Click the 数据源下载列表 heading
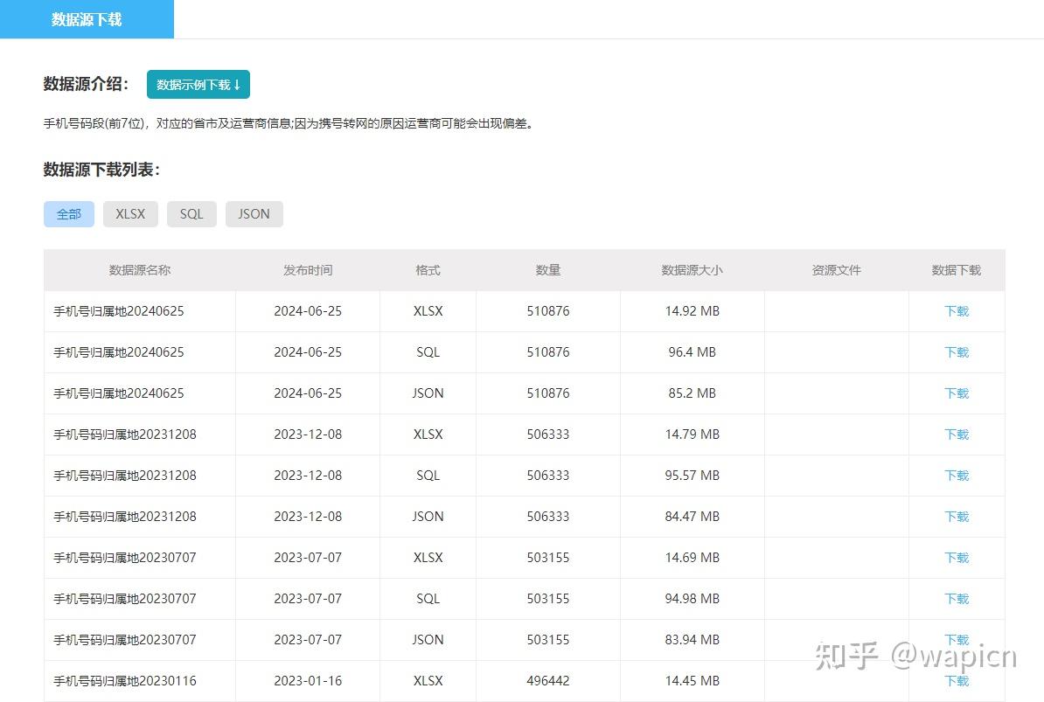The height and width of the screenshot is (702, 1044). pyautogui.click(x=102, y=170)
